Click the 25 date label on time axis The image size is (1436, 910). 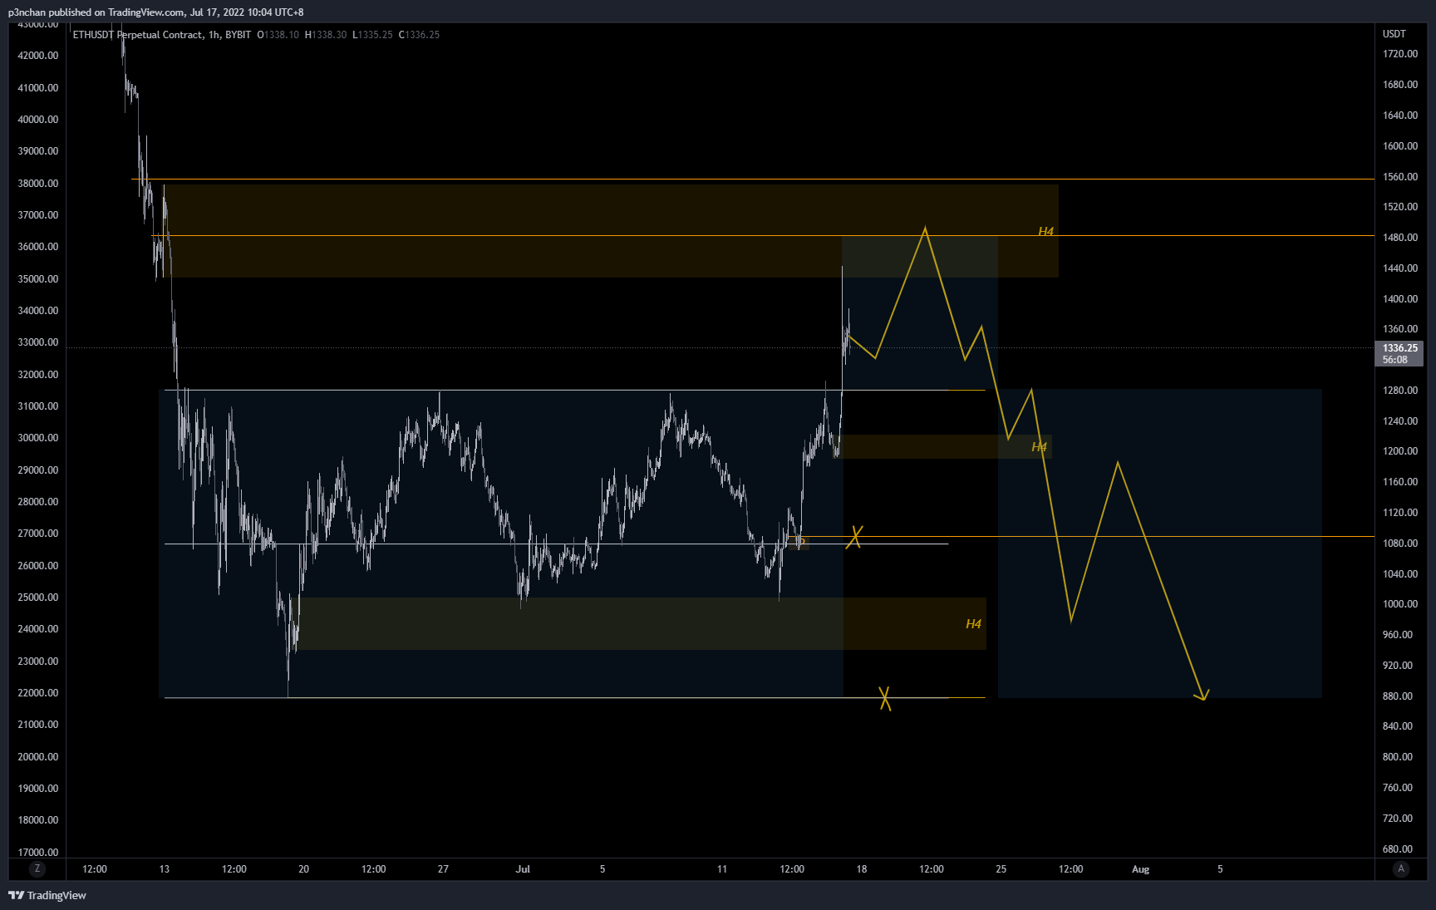pyautogui.click(x=1001, y=869)
